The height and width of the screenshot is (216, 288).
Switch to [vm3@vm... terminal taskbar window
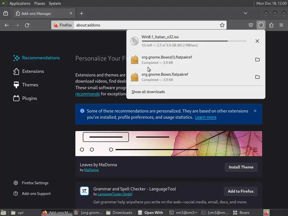[x=216, y=213]
